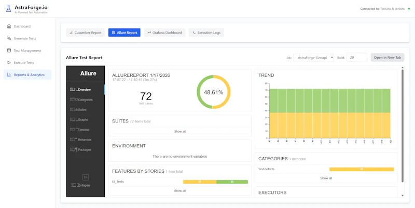Open the Dashboard page
Image resolution: width=415 pixels, height=208 pixels.
(27, 26)
